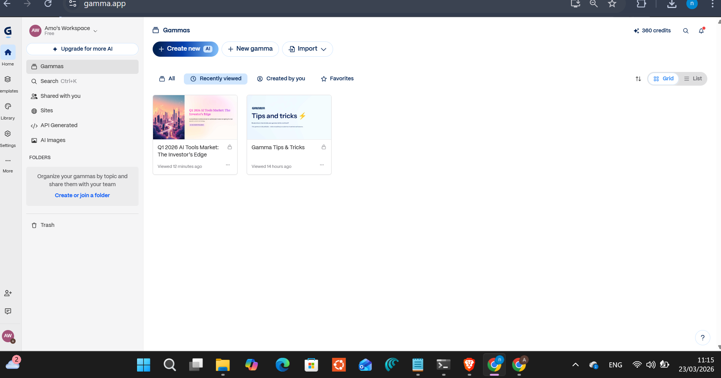Open the Import dropdown
This screenshot has height=378, width=721.
click(x=307, y=49)
